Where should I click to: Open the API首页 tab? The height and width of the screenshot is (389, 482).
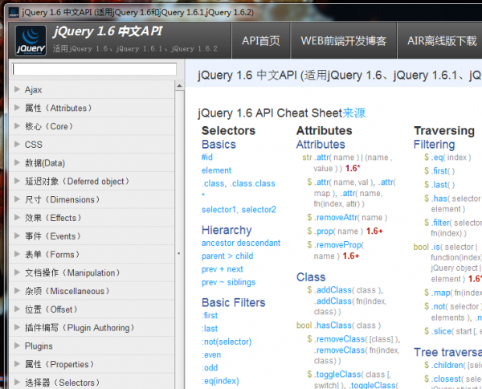point(260,41)
